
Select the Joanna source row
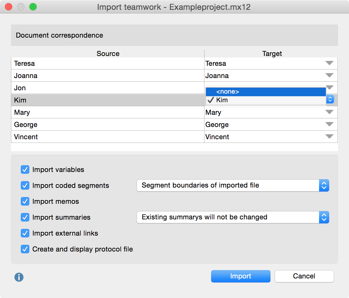(108, 76)
